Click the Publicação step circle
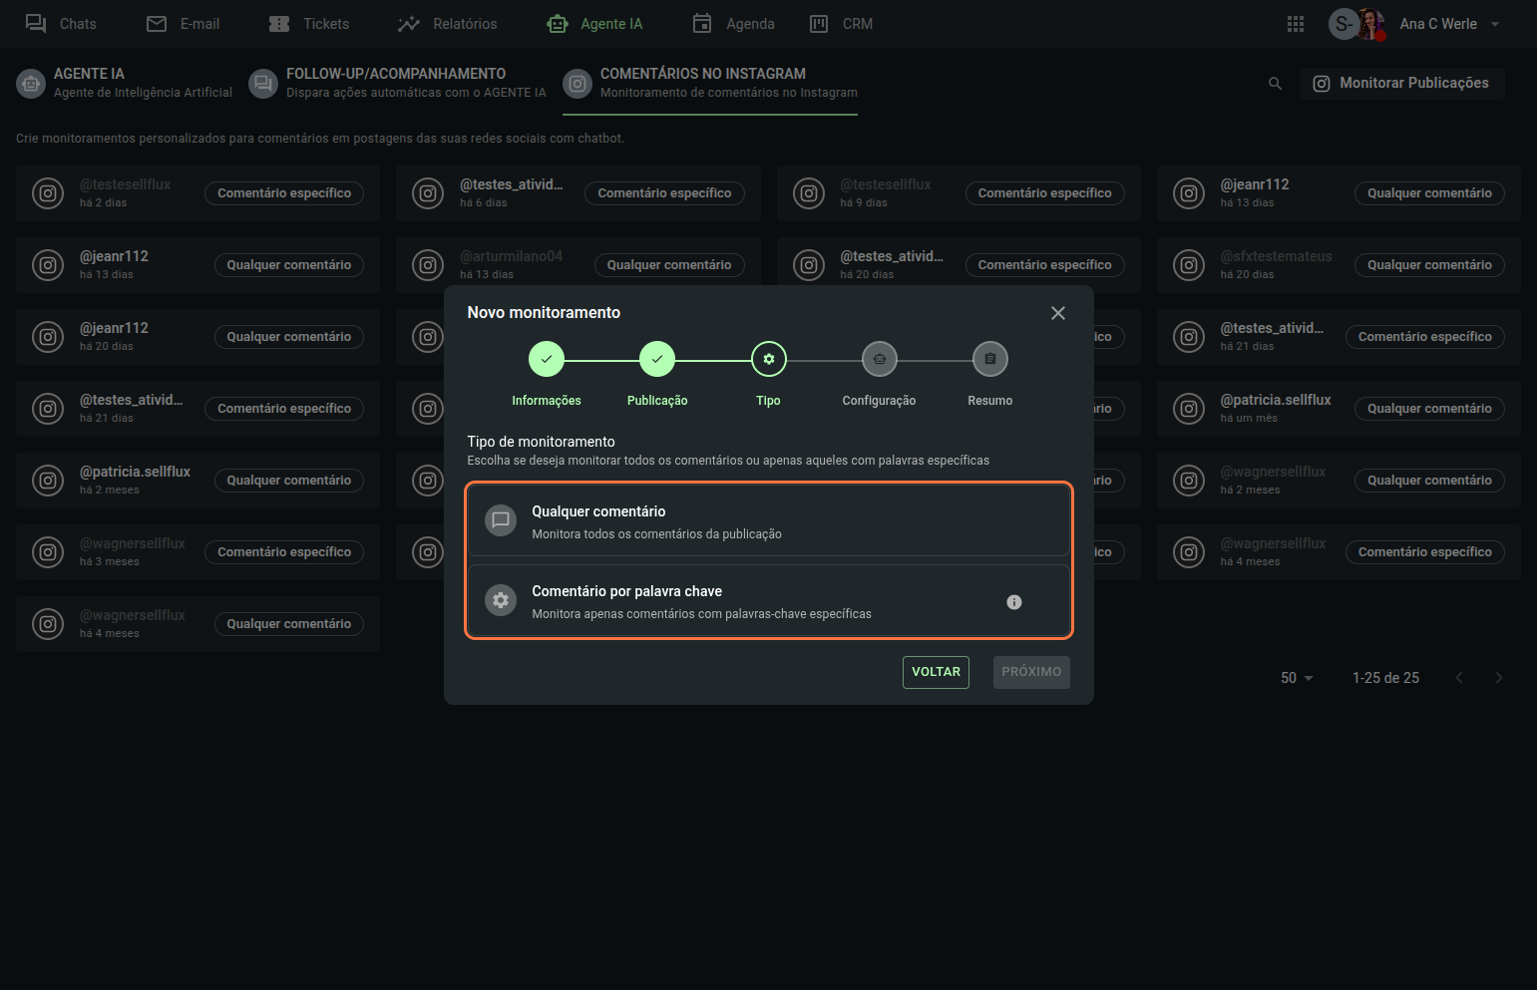Screen dimensions: 1537x990 coord(656,359)
